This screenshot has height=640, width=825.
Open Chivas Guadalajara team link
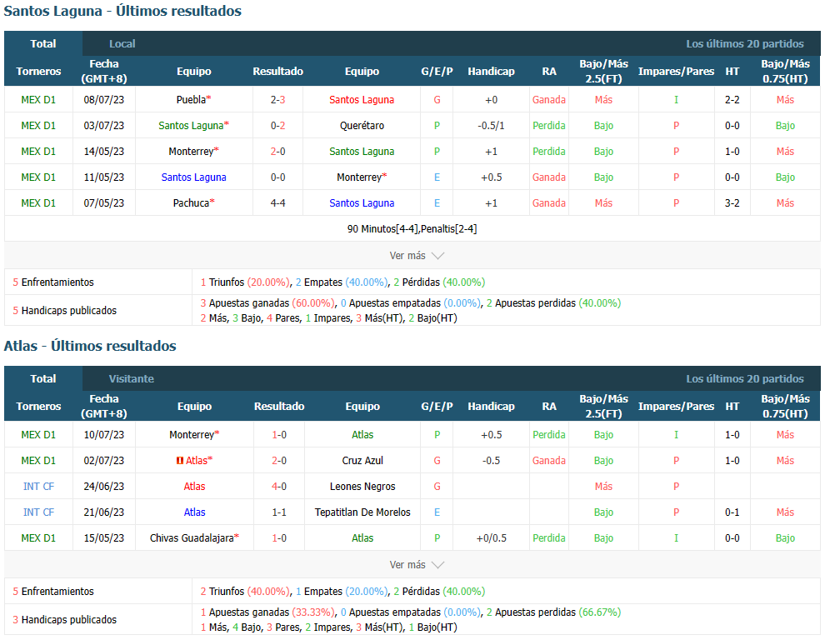point(192,537)
